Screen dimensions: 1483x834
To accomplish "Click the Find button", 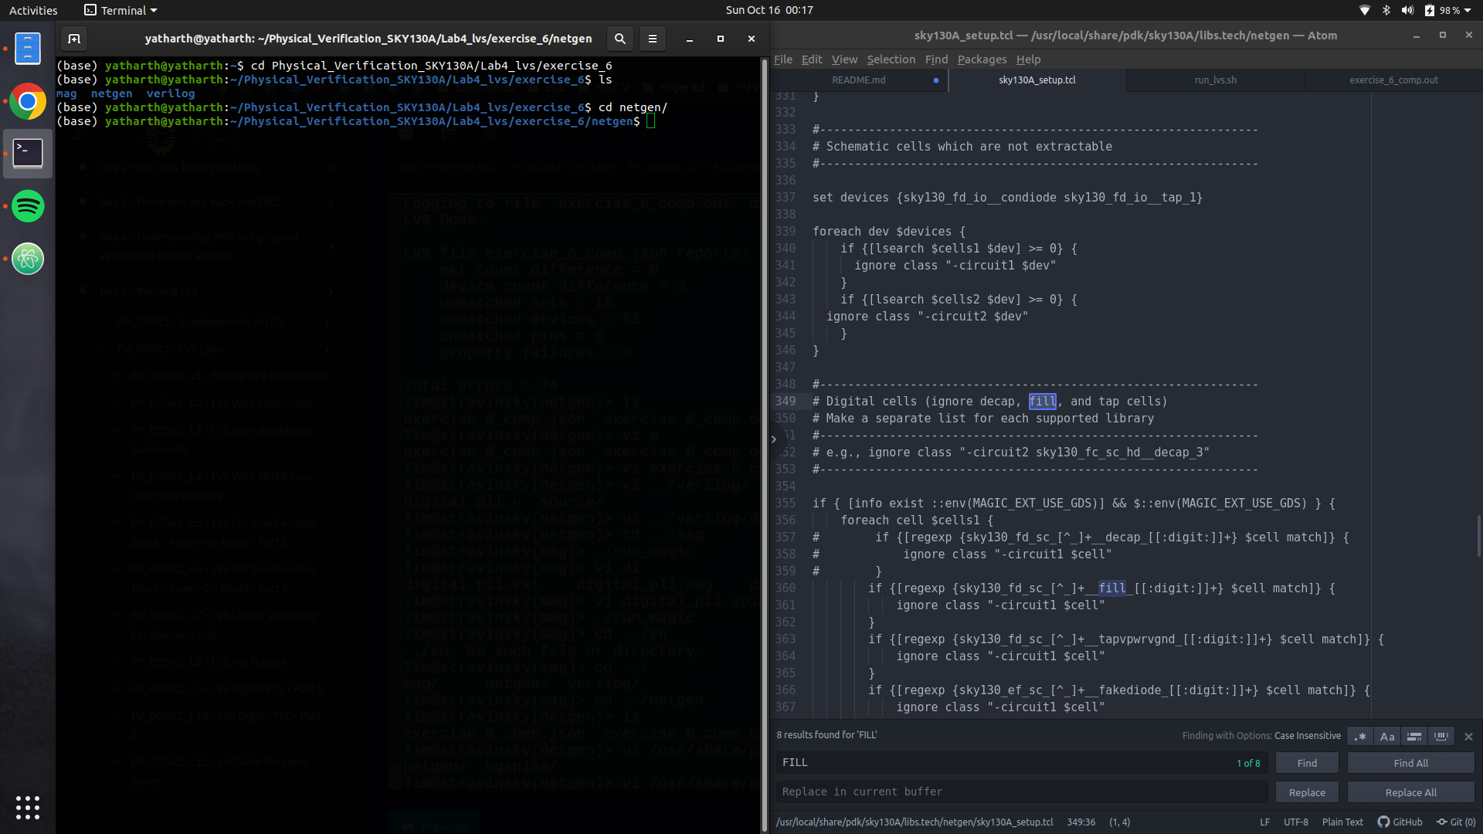I will tap(1307, 763).
